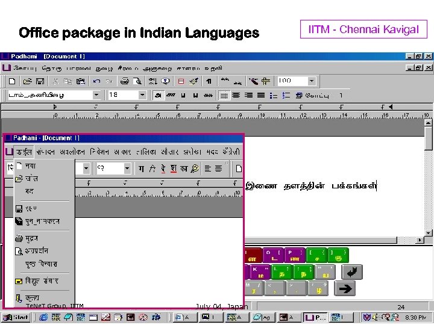Viewport: 434px width, 325px height.
Task: Select नया (New) from File menu
Action: click(44, 166)
